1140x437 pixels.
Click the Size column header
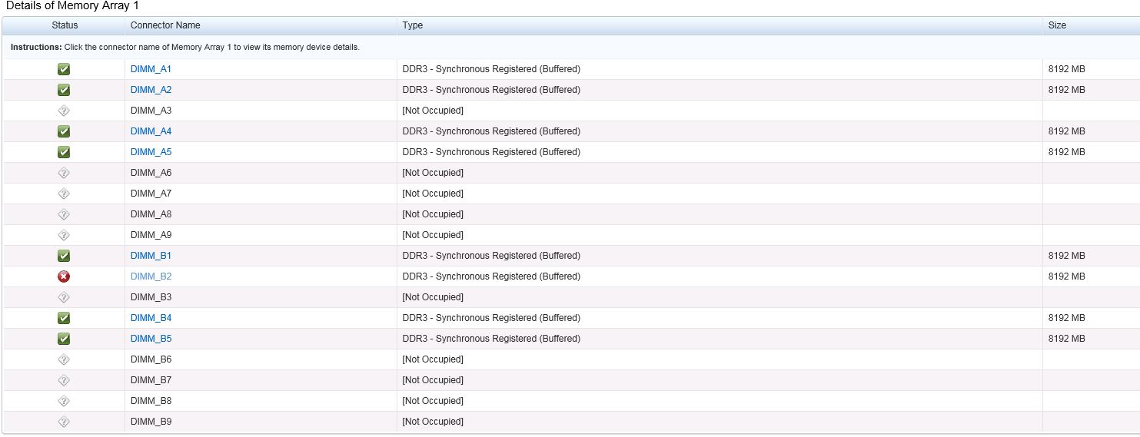click(x=1057, y=25)
